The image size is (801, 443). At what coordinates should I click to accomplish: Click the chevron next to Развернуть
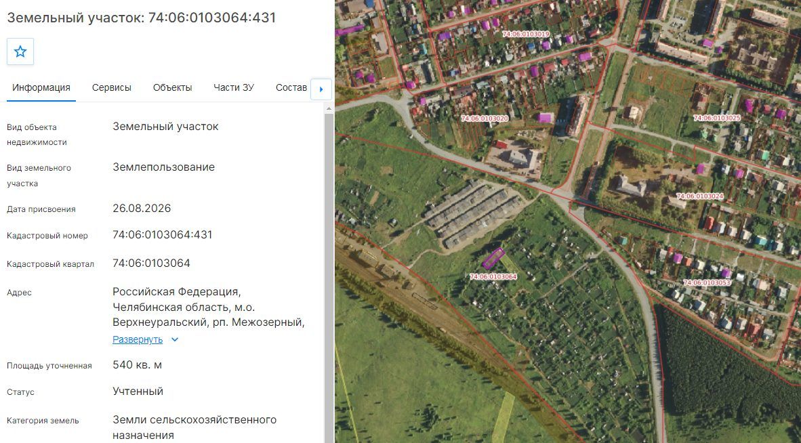[x=175, y=339]
